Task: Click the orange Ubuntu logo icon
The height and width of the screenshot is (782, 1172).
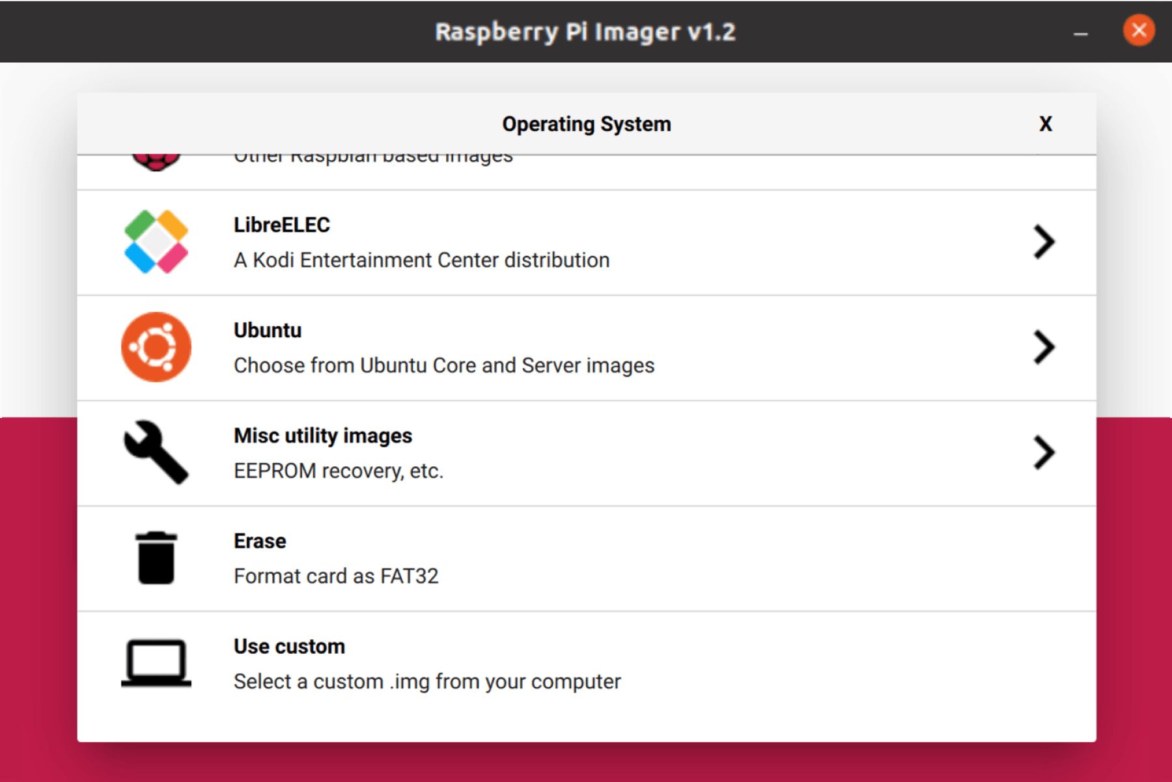Action: pyautogui.click(x=156, y=347)
